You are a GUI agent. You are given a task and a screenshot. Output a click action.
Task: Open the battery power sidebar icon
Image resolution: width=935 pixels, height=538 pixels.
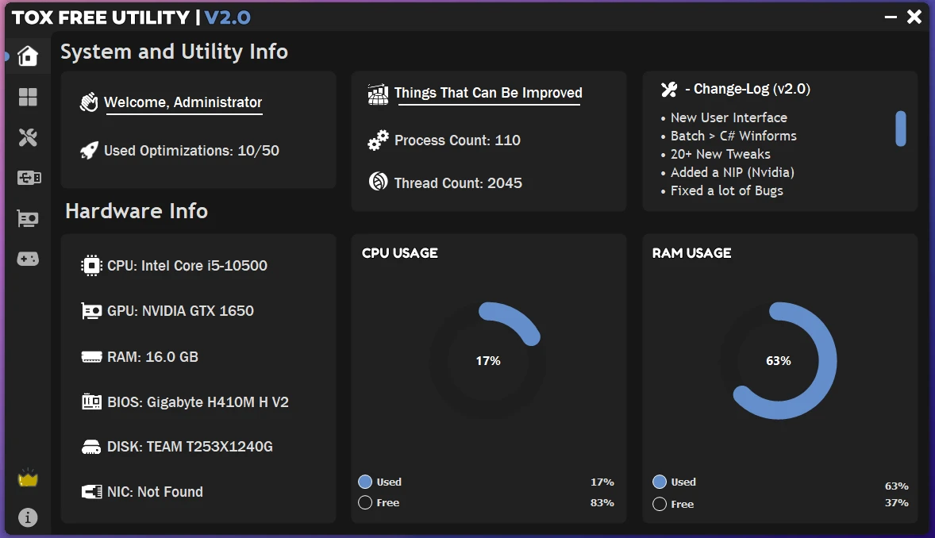[x=29, y=178]
